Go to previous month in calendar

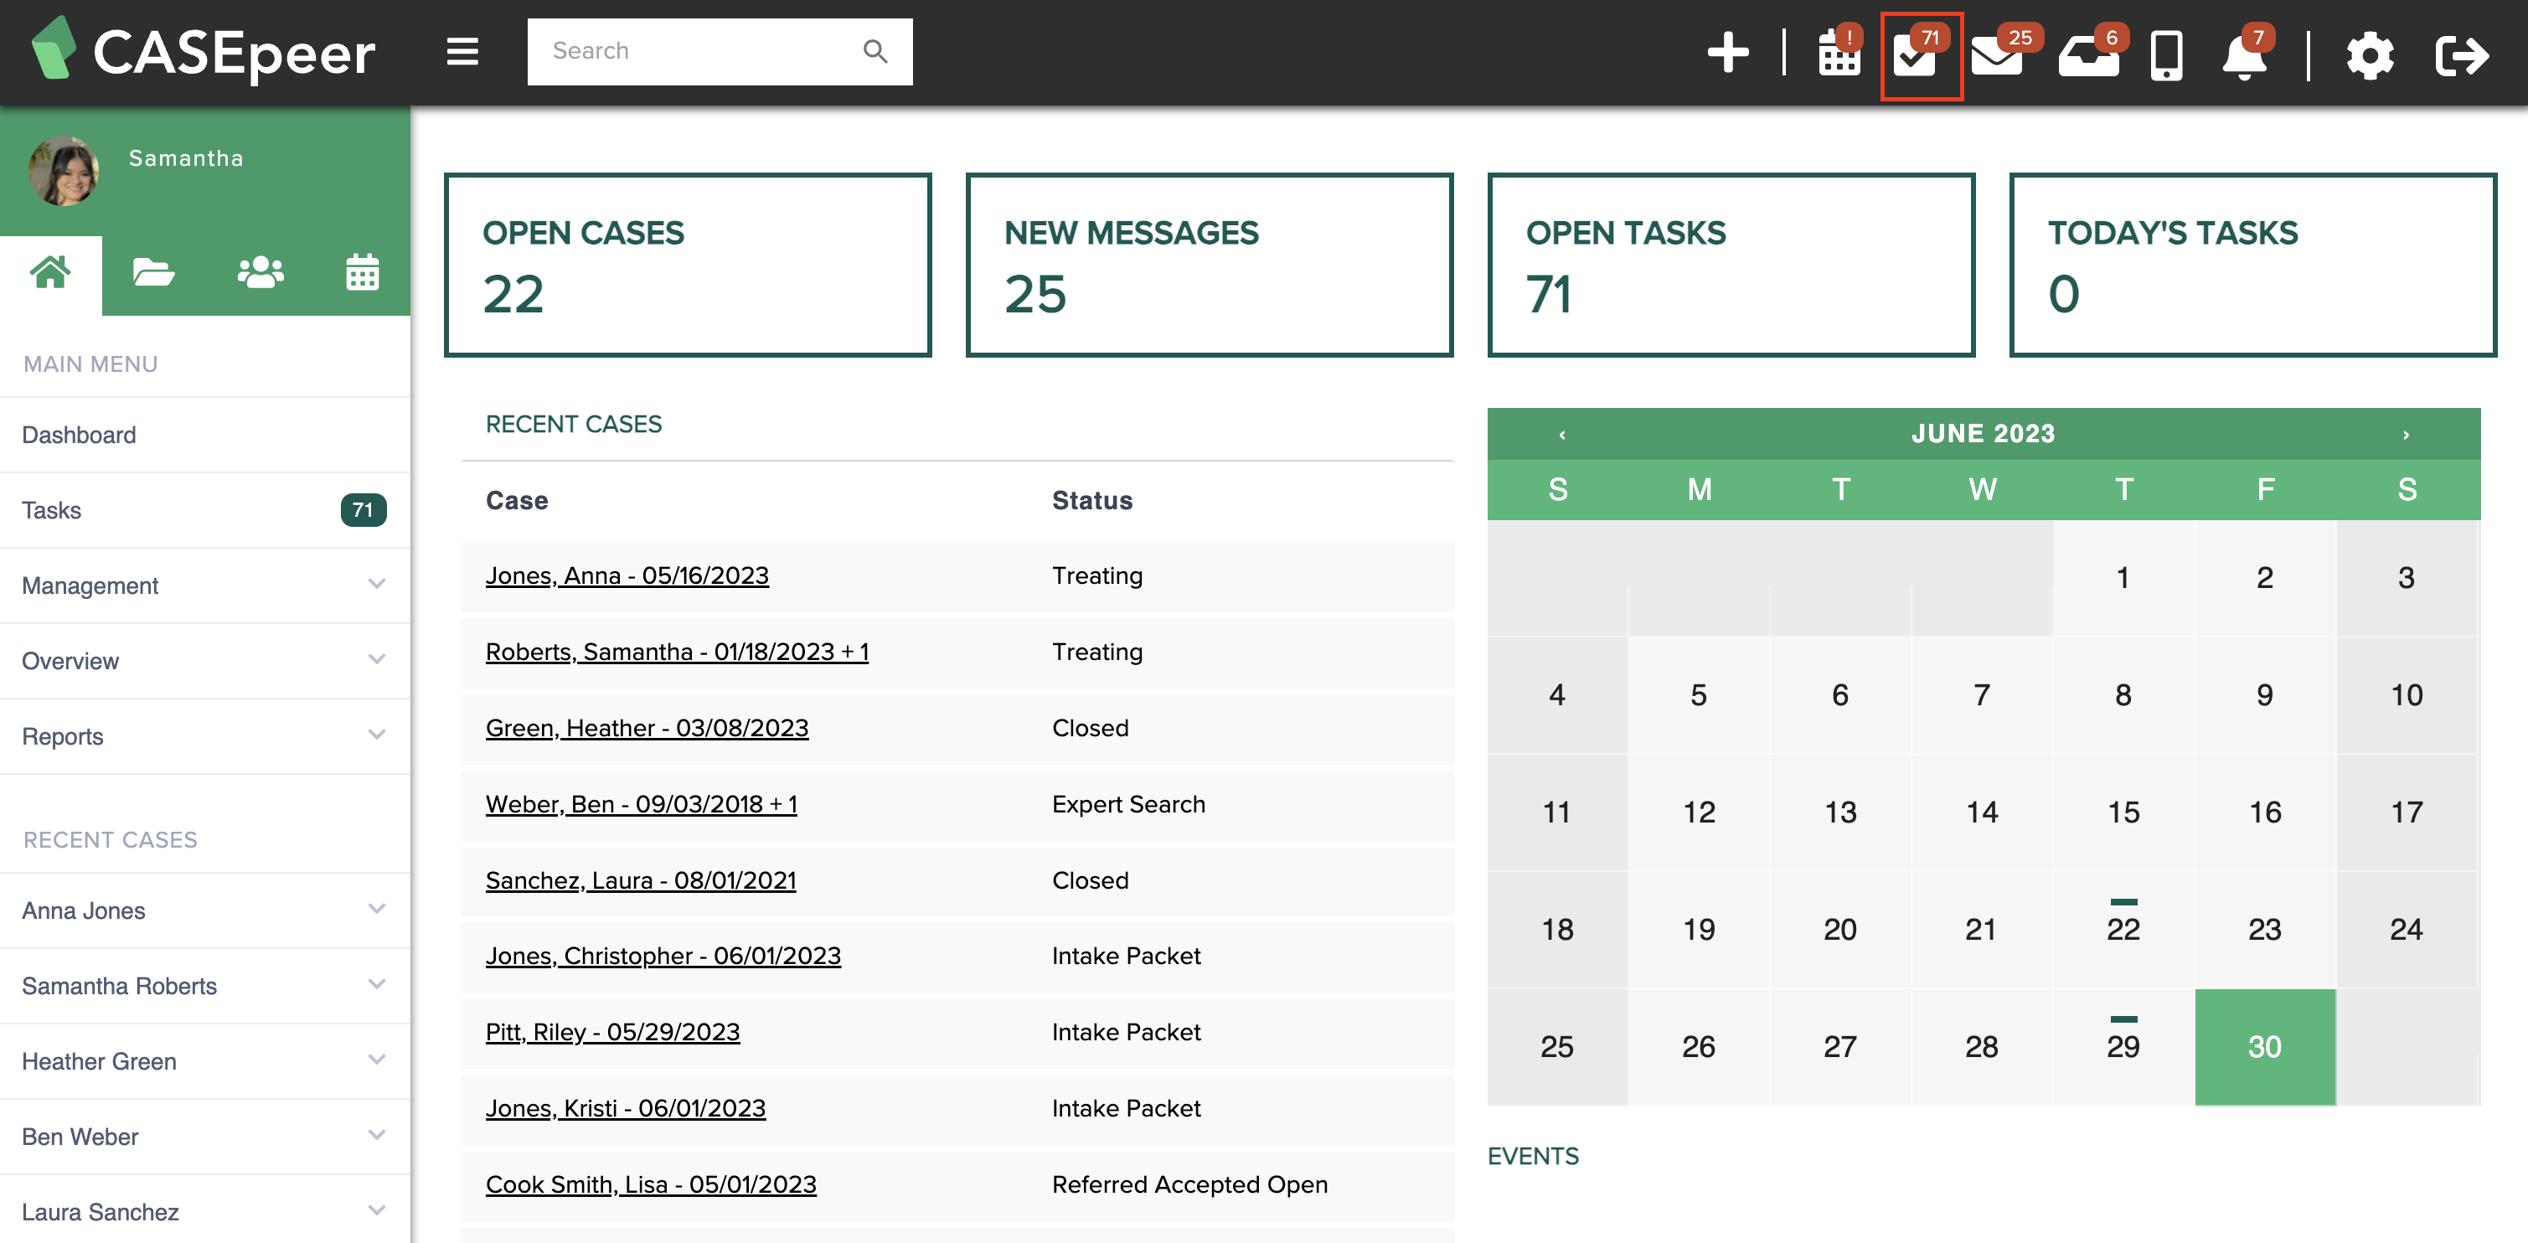point(1561,435)
